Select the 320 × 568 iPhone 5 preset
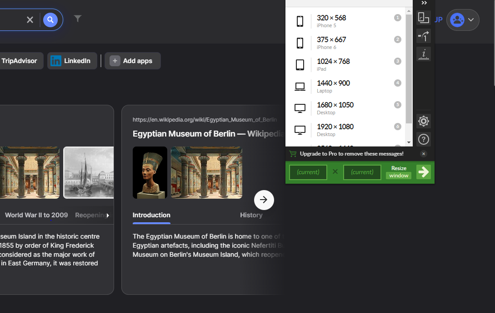The height and width of the screenshot is (313, 495). point(345,21)
